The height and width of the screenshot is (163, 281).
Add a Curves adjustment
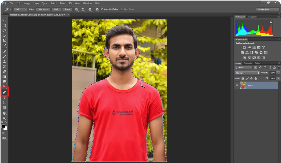coord(254,47)
